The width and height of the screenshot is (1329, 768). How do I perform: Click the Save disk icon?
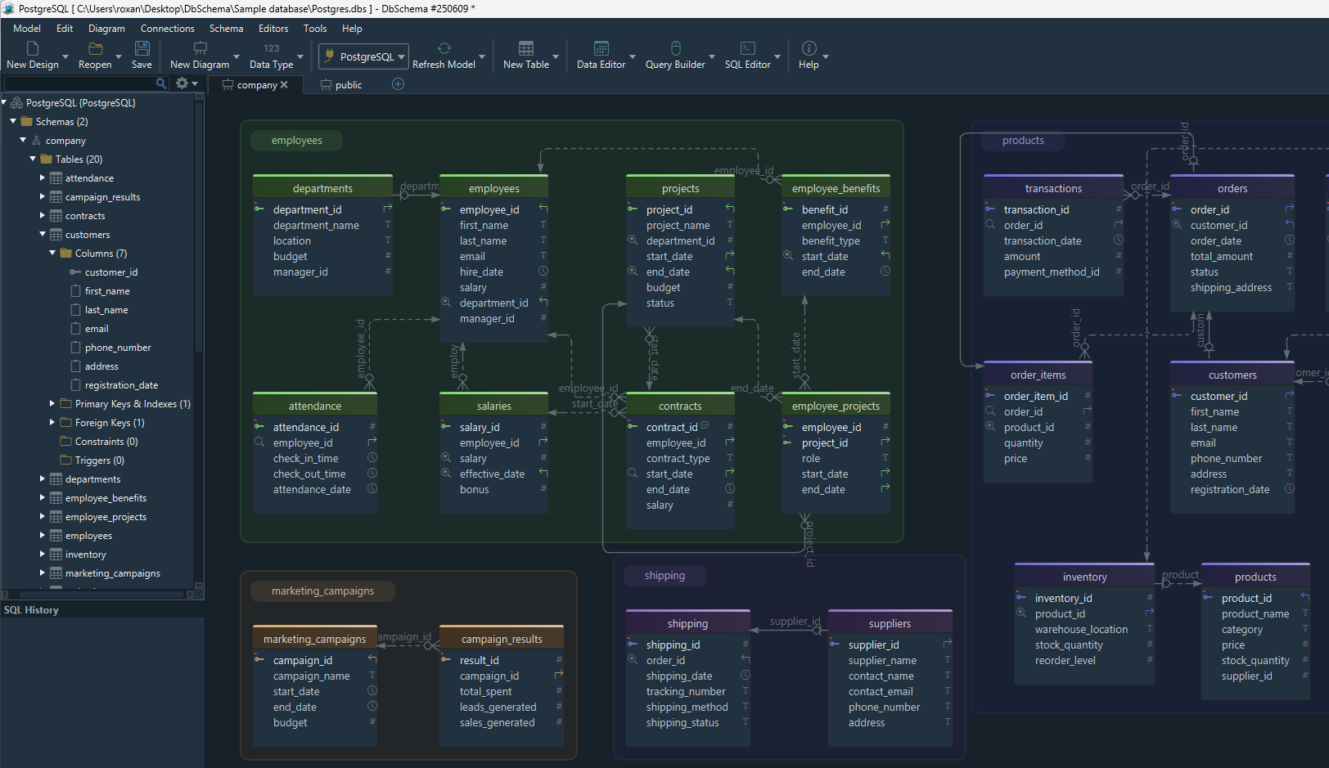142,48
